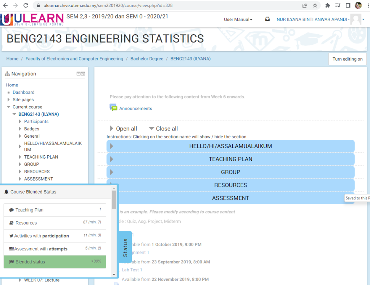Screen dimensions: 370x285
Task: Click Turn editing on button
Action: [347, 59]
